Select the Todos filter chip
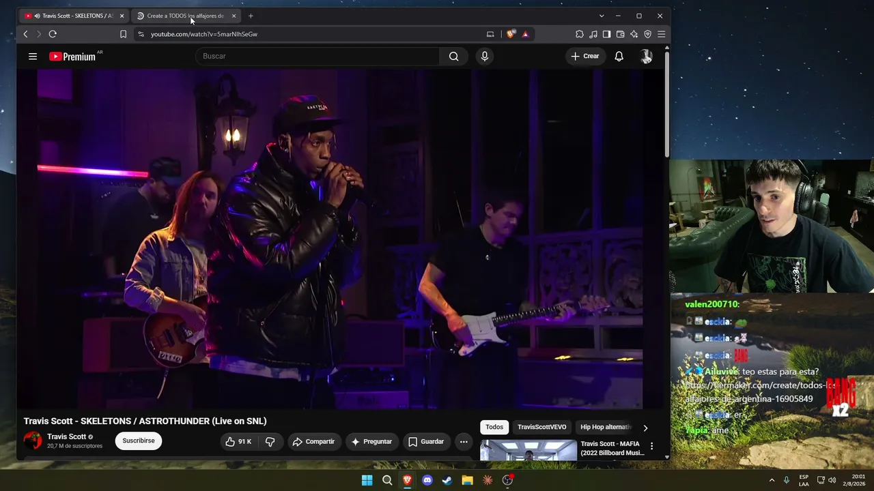 tap(494, 427)
